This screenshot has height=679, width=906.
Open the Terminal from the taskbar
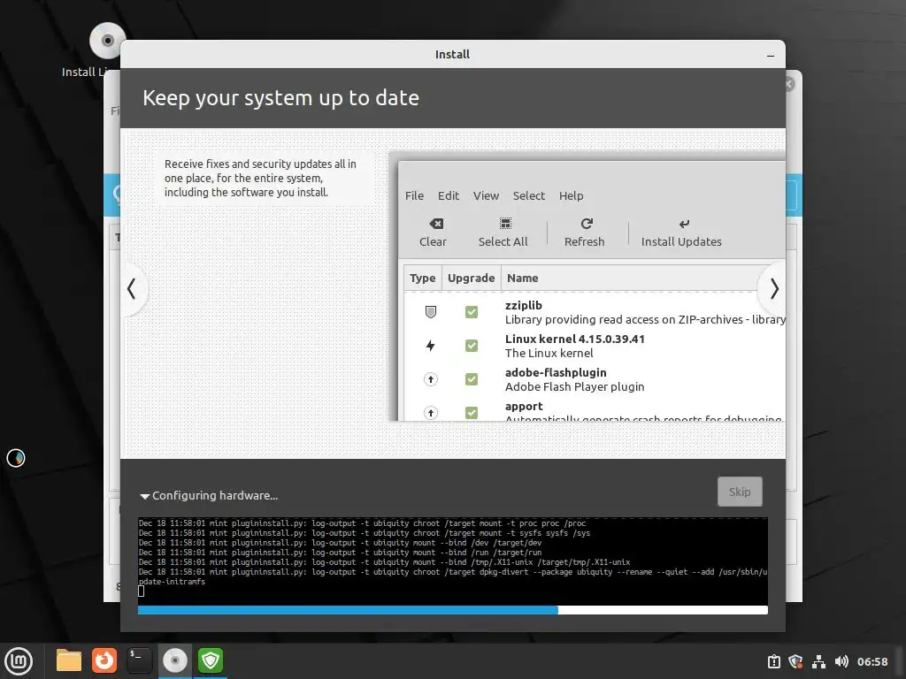click(x=139, y=660)
